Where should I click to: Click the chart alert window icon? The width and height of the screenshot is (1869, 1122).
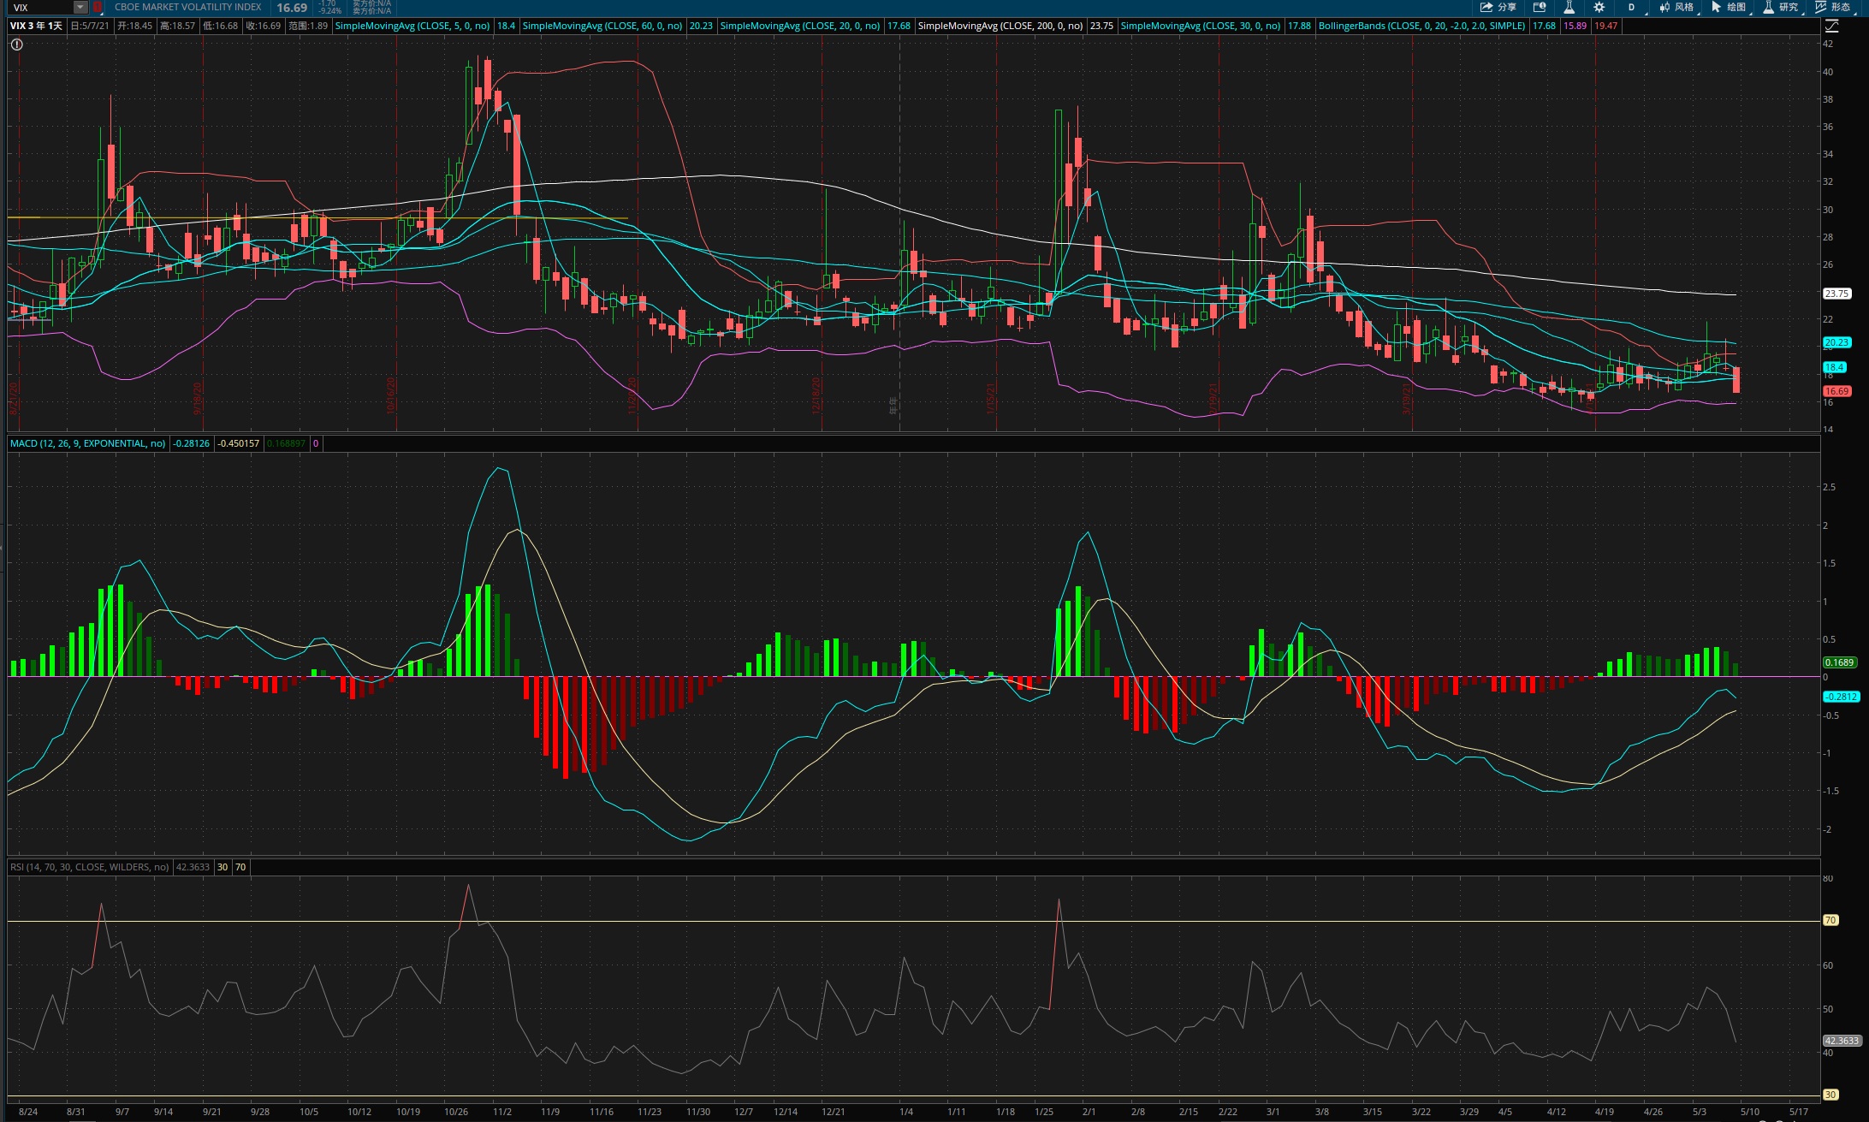(1540, 7)
